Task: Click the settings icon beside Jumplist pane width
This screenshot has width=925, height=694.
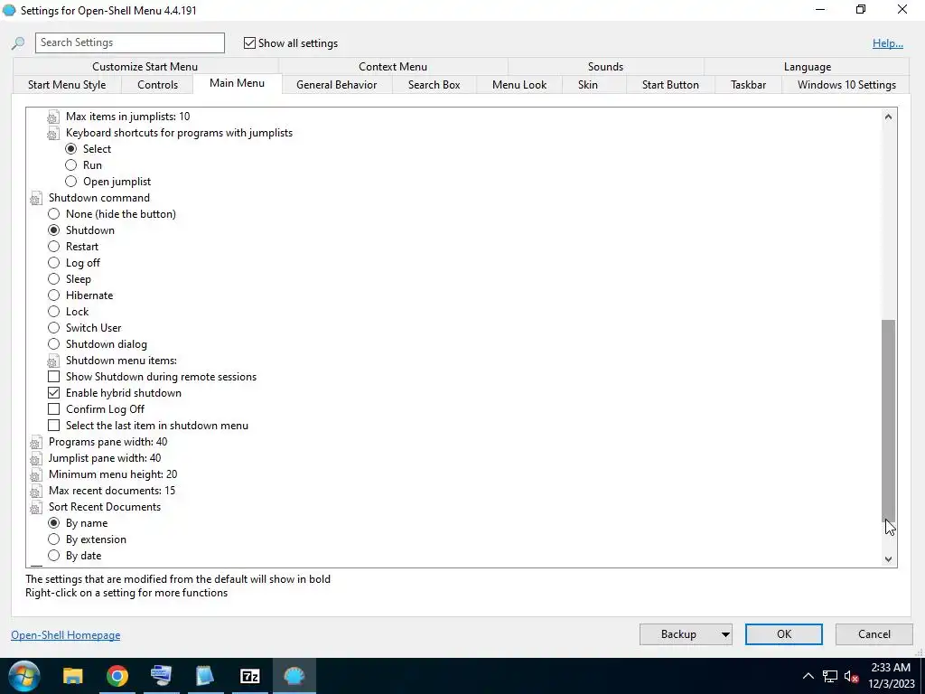Action: tap(36, 458)
